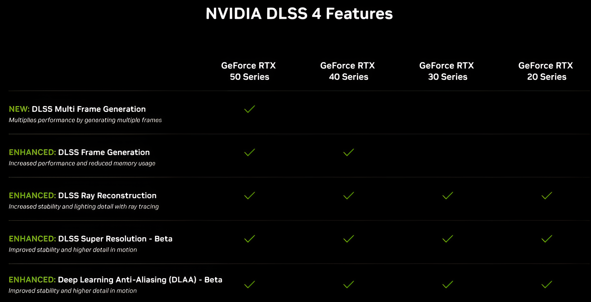Click Frame Generation checkmark under RTX 40 Series

point(349,152)
